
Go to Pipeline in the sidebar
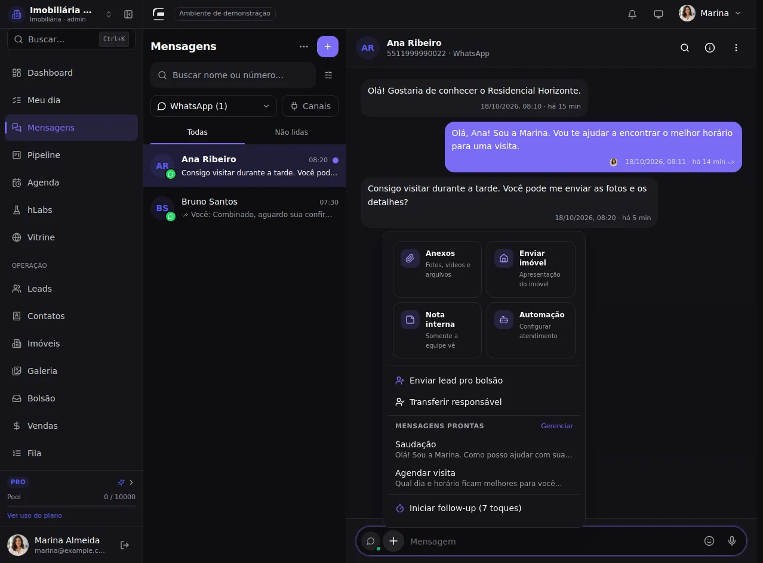pyautogui.click(x=71, y=155)
